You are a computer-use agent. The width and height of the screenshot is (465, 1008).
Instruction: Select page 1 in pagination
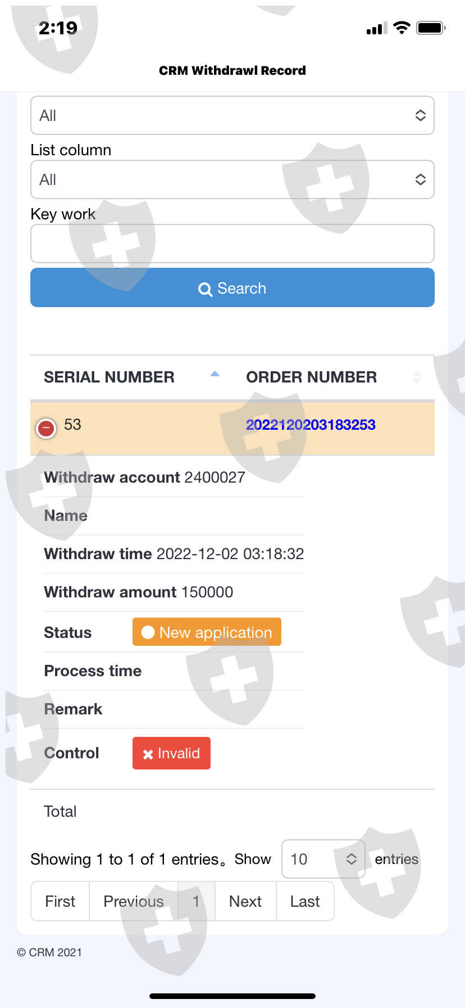point(196,901)
